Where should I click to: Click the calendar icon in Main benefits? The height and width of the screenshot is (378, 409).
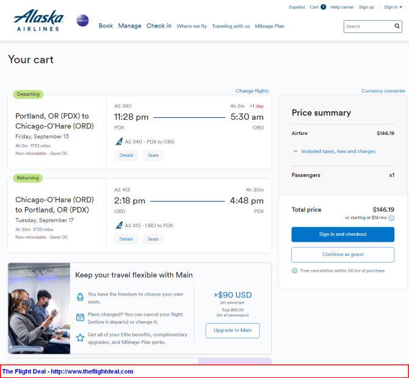click(80, 317)
